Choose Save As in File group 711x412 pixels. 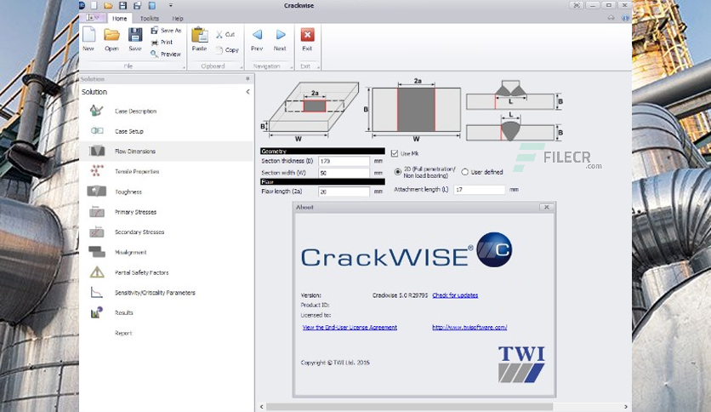coord(166,31)
